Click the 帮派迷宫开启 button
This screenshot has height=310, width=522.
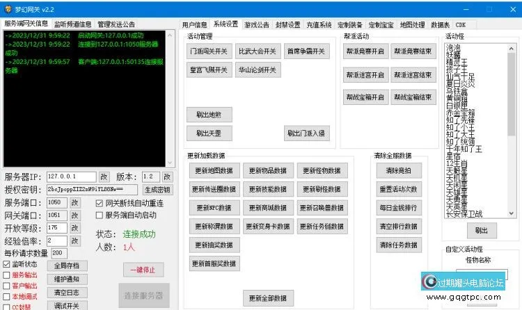tap(365, 75)
